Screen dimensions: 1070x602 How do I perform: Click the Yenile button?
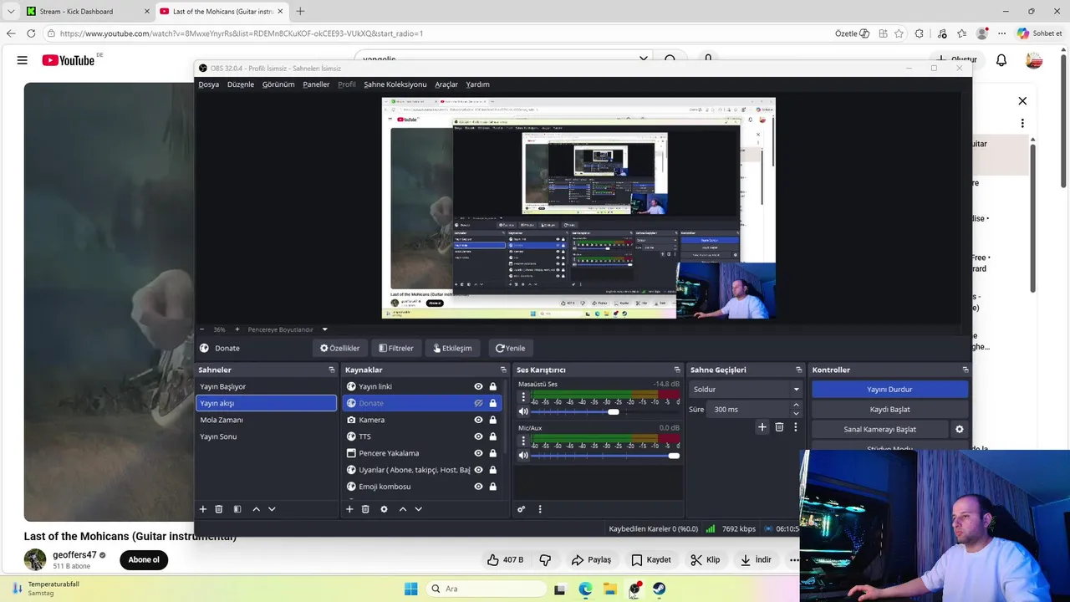click(x=510, y=348)
